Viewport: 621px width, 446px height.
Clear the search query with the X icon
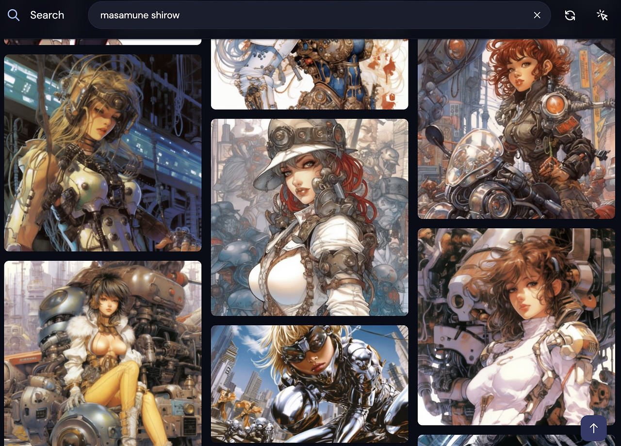[537, 15]
